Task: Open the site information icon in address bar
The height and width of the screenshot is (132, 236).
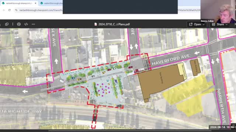Action: (16, 10)
